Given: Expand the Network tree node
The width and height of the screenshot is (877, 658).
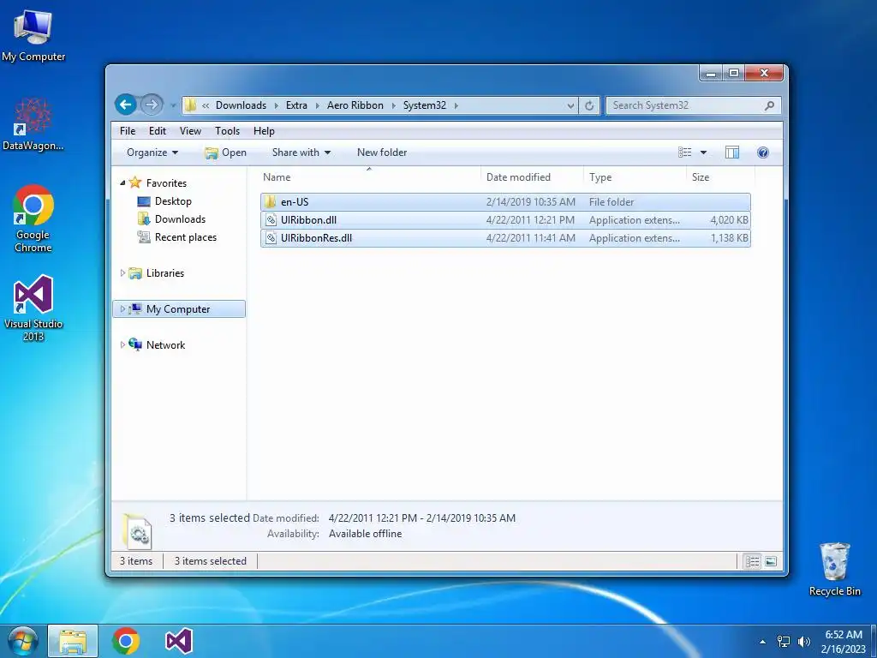Looking at the screenshot, I should tap(122, 344).
